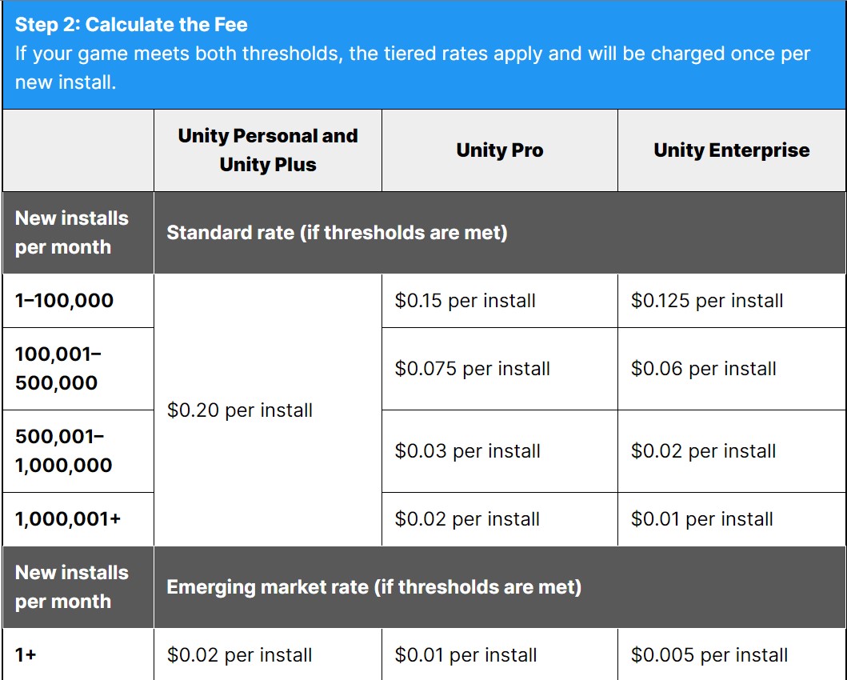Click the 'Step 2: Calculate the Fee' heading
Viewport: 847px width, 680px height.
point(131,24)
